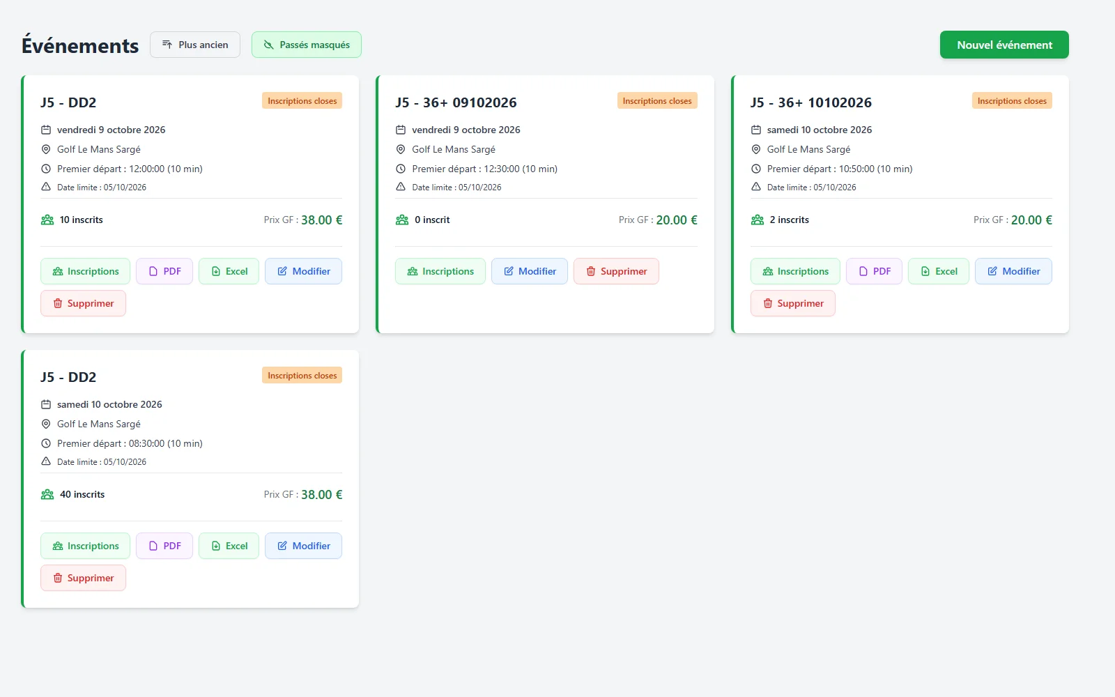Download Excel for J5 - 36+ 10102026

pos(939,271)
